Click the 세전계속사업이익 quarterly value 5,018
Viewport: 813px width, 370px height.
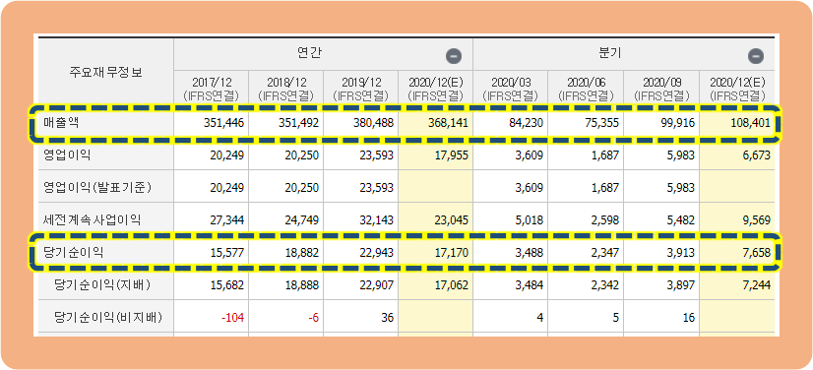click(530, 219)
